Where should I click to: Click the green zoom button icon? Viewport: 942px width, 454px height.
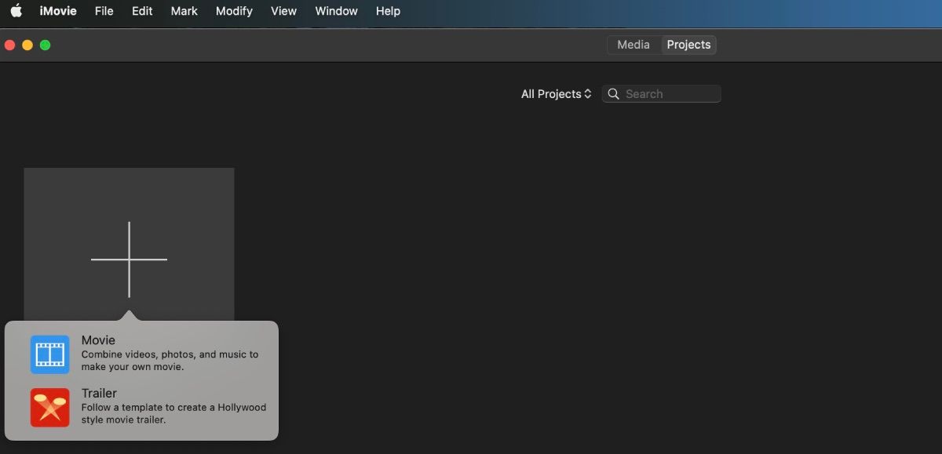(46, 45)
